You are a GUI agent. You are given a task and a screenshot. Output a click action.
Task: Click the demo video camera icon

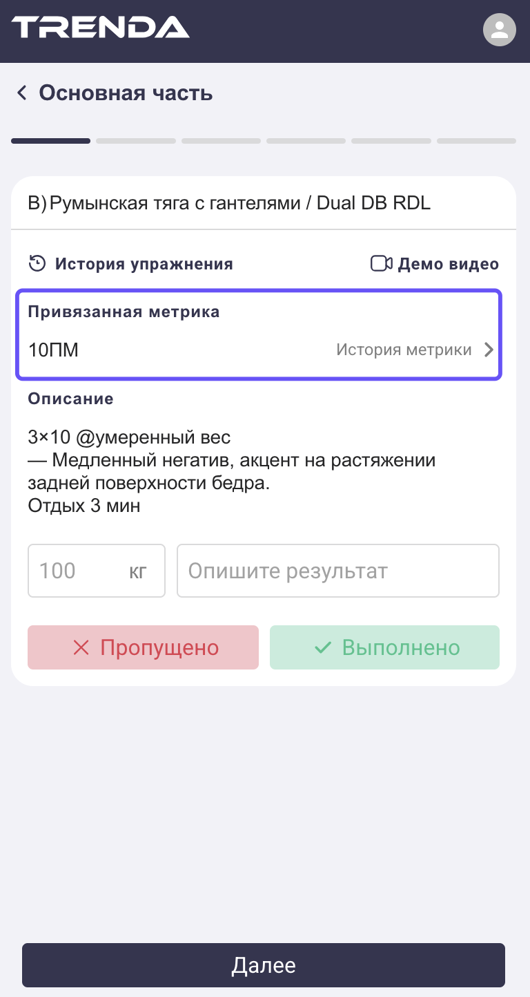coord(381,263)
